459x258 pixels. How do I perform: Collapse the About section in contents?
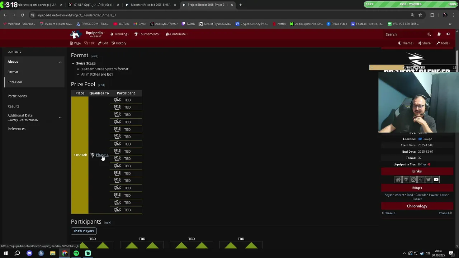coord(60,62)
